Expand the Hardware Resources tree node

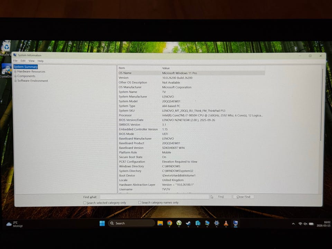click(15, 72)
